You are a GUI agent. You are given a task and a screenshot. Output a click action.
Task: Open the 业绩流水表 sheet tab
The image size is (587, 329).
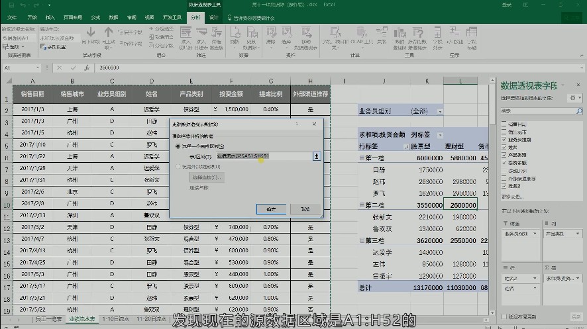pos(82,319)
